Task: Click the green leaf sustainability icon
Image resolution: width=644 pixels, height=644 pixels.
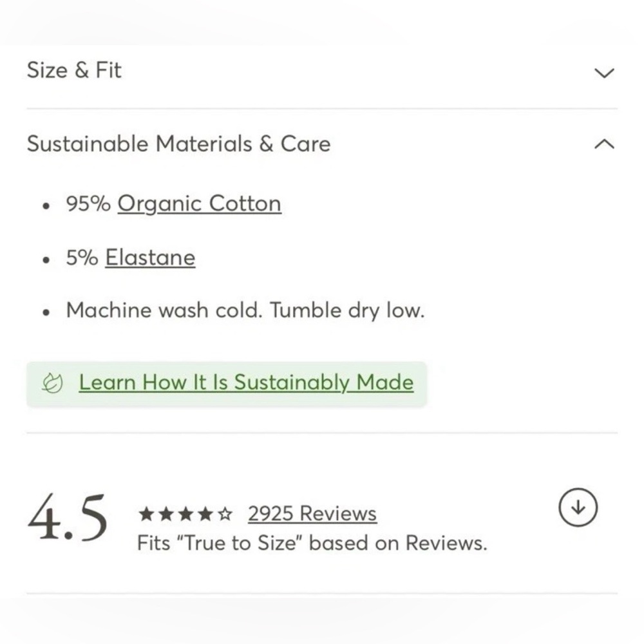Action: pos(52,383)
